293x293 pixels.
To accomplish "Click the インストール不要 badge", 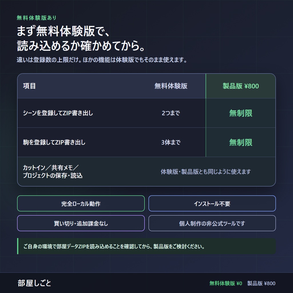I will pyautogui.click(x=212, y=203).
